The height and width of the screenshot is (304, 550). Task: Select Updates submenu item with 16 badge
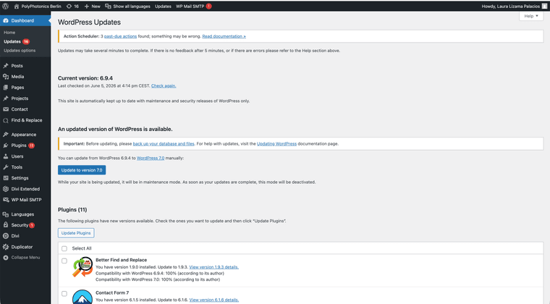pyautogui.click(x=17, y=41)
